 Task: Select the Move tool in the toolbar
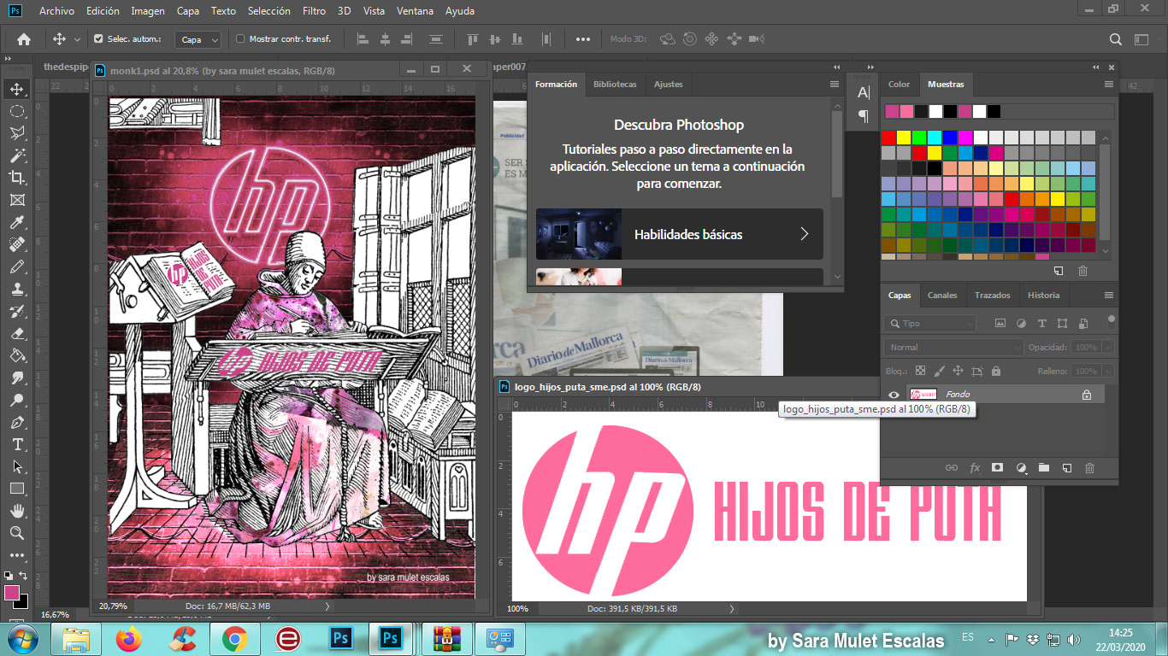[17, 89]
